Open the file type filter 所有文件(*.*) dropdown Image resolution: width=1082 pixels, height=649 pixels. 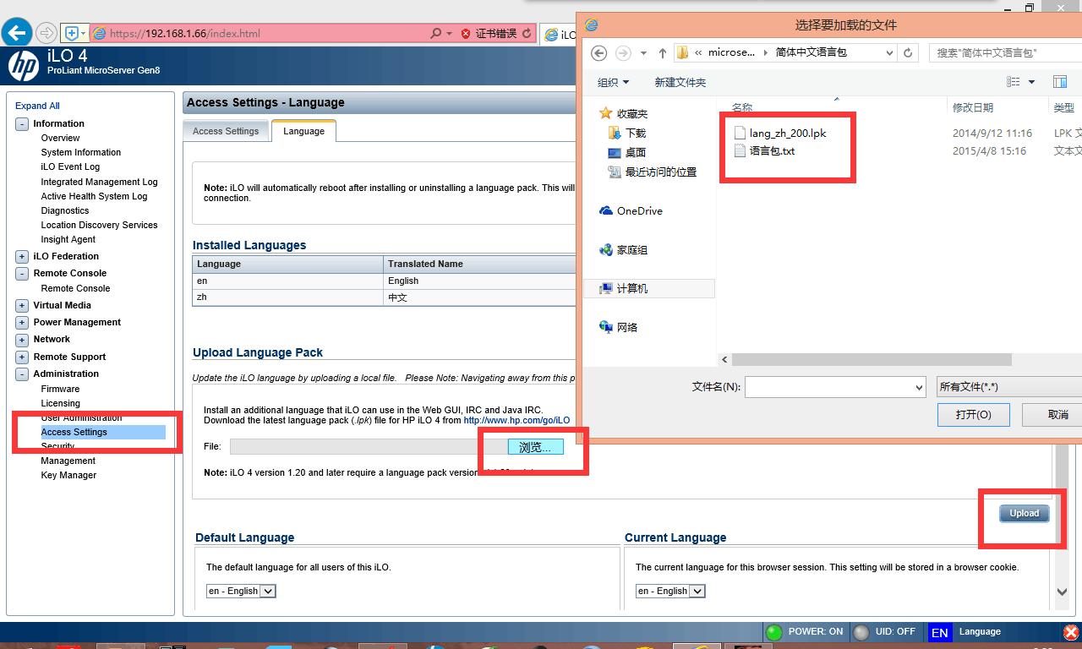pyautogui.click(x=1009, y=387)
